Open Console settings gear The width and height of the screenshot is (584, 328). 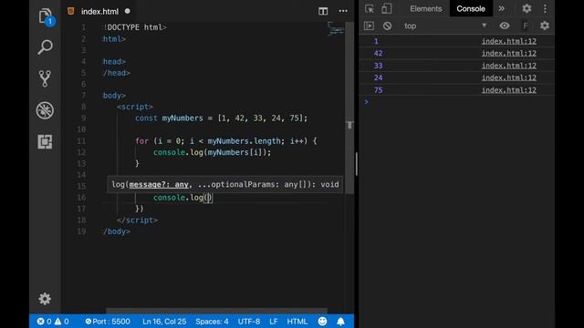(x=545, y=26)
